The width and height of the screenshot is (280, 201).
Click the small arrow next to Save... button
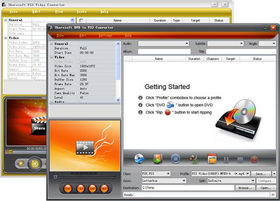point(274,173)
